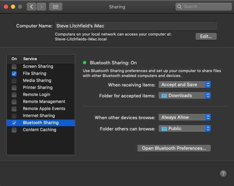Minimize the window with yellow button
234x186 pixels.
point(13,7)
